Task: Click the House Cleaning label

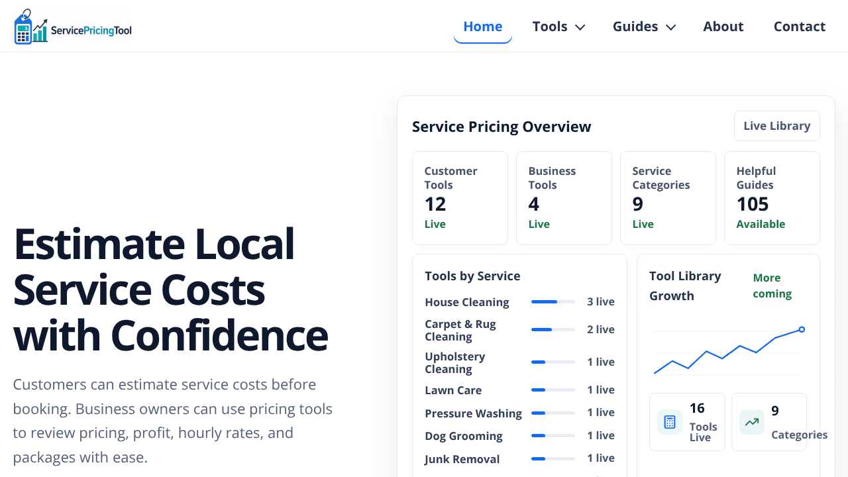Action: (467, 302)
